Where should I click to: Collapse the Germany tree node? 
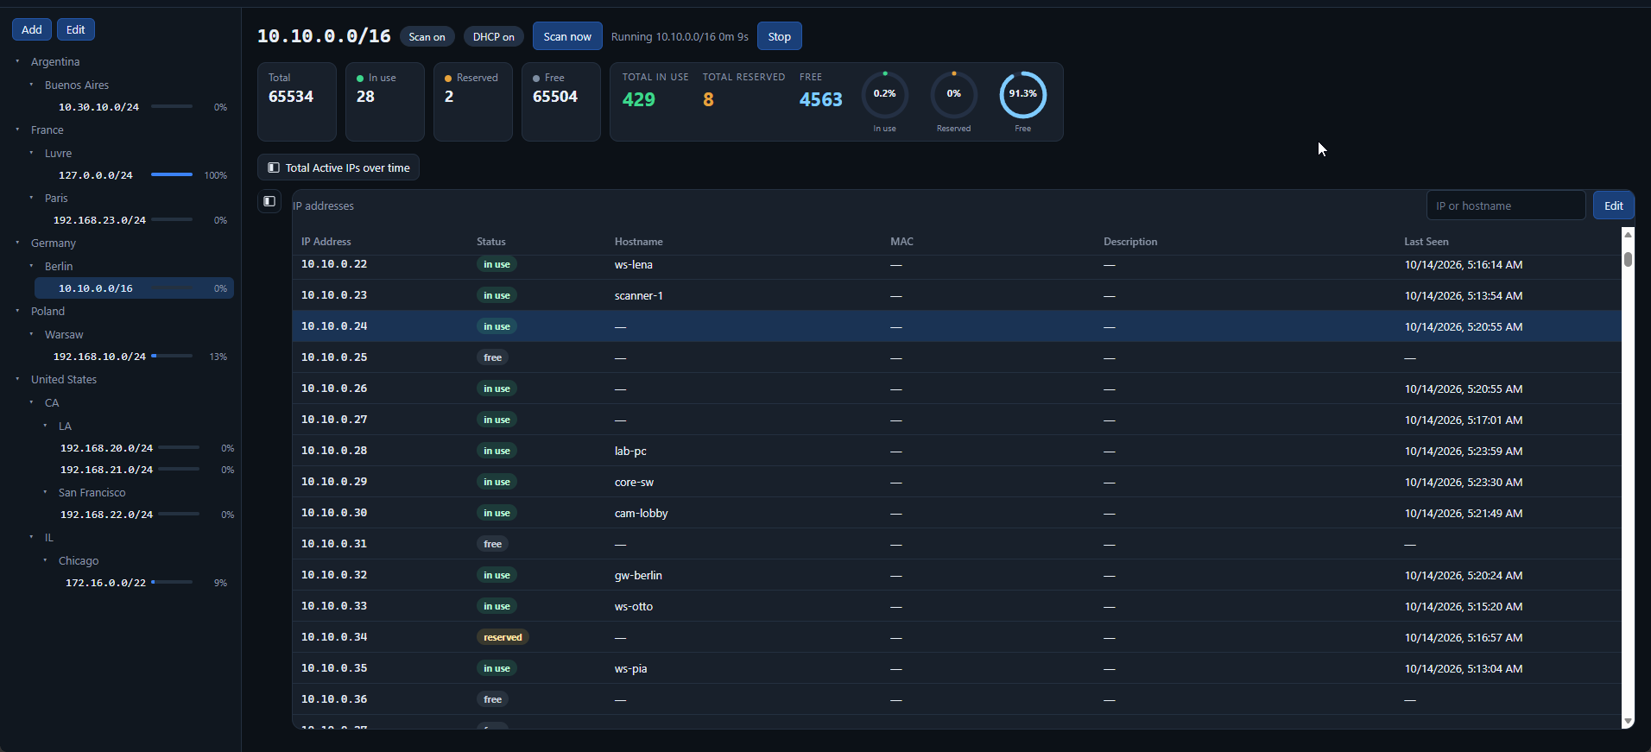click(x=17, y=243)
